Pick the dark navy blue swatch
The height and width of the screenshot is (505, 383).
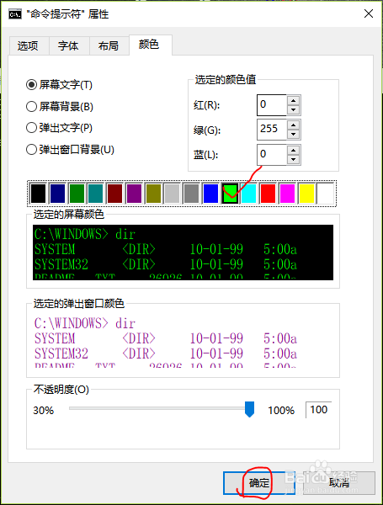coord(57,194)
